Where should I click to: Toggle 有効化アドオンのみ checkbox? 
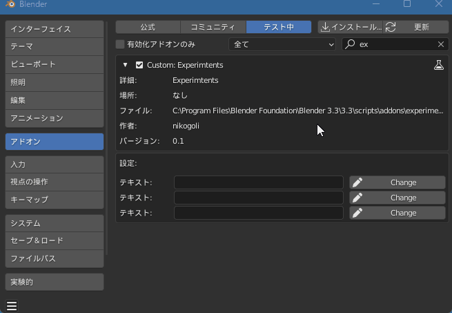120,44
